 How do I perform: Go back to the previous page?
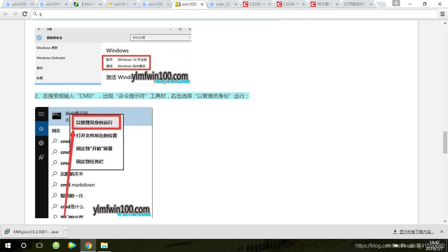point(6,14)
